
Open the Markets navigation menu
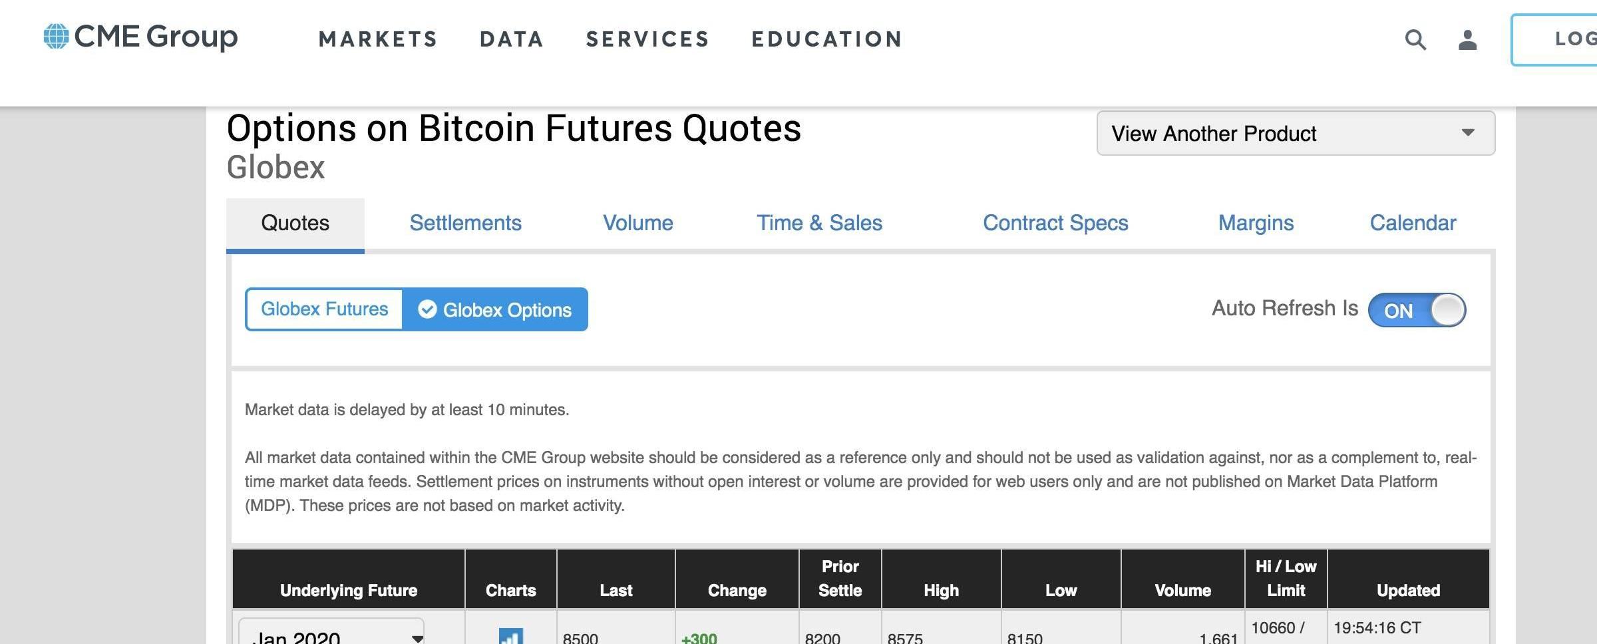pyautogui.click(x=378, y=39)
